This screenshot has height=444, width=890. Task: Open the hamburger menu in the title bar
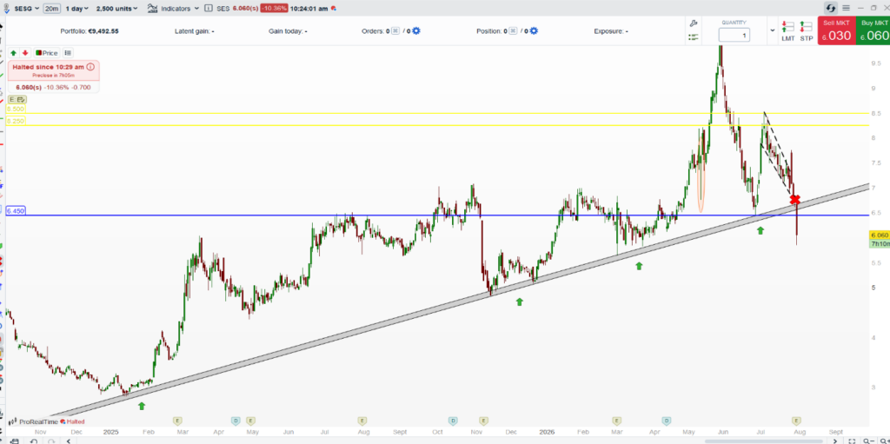(846, 8)
